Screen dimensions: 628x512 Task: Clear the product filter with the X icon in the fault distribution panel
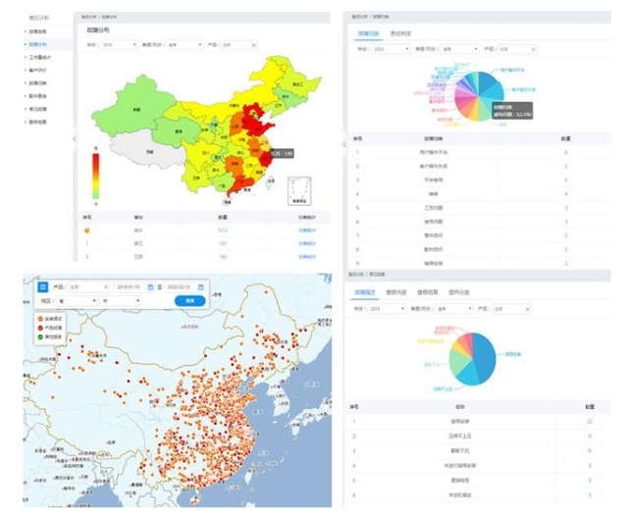point(253,45)
